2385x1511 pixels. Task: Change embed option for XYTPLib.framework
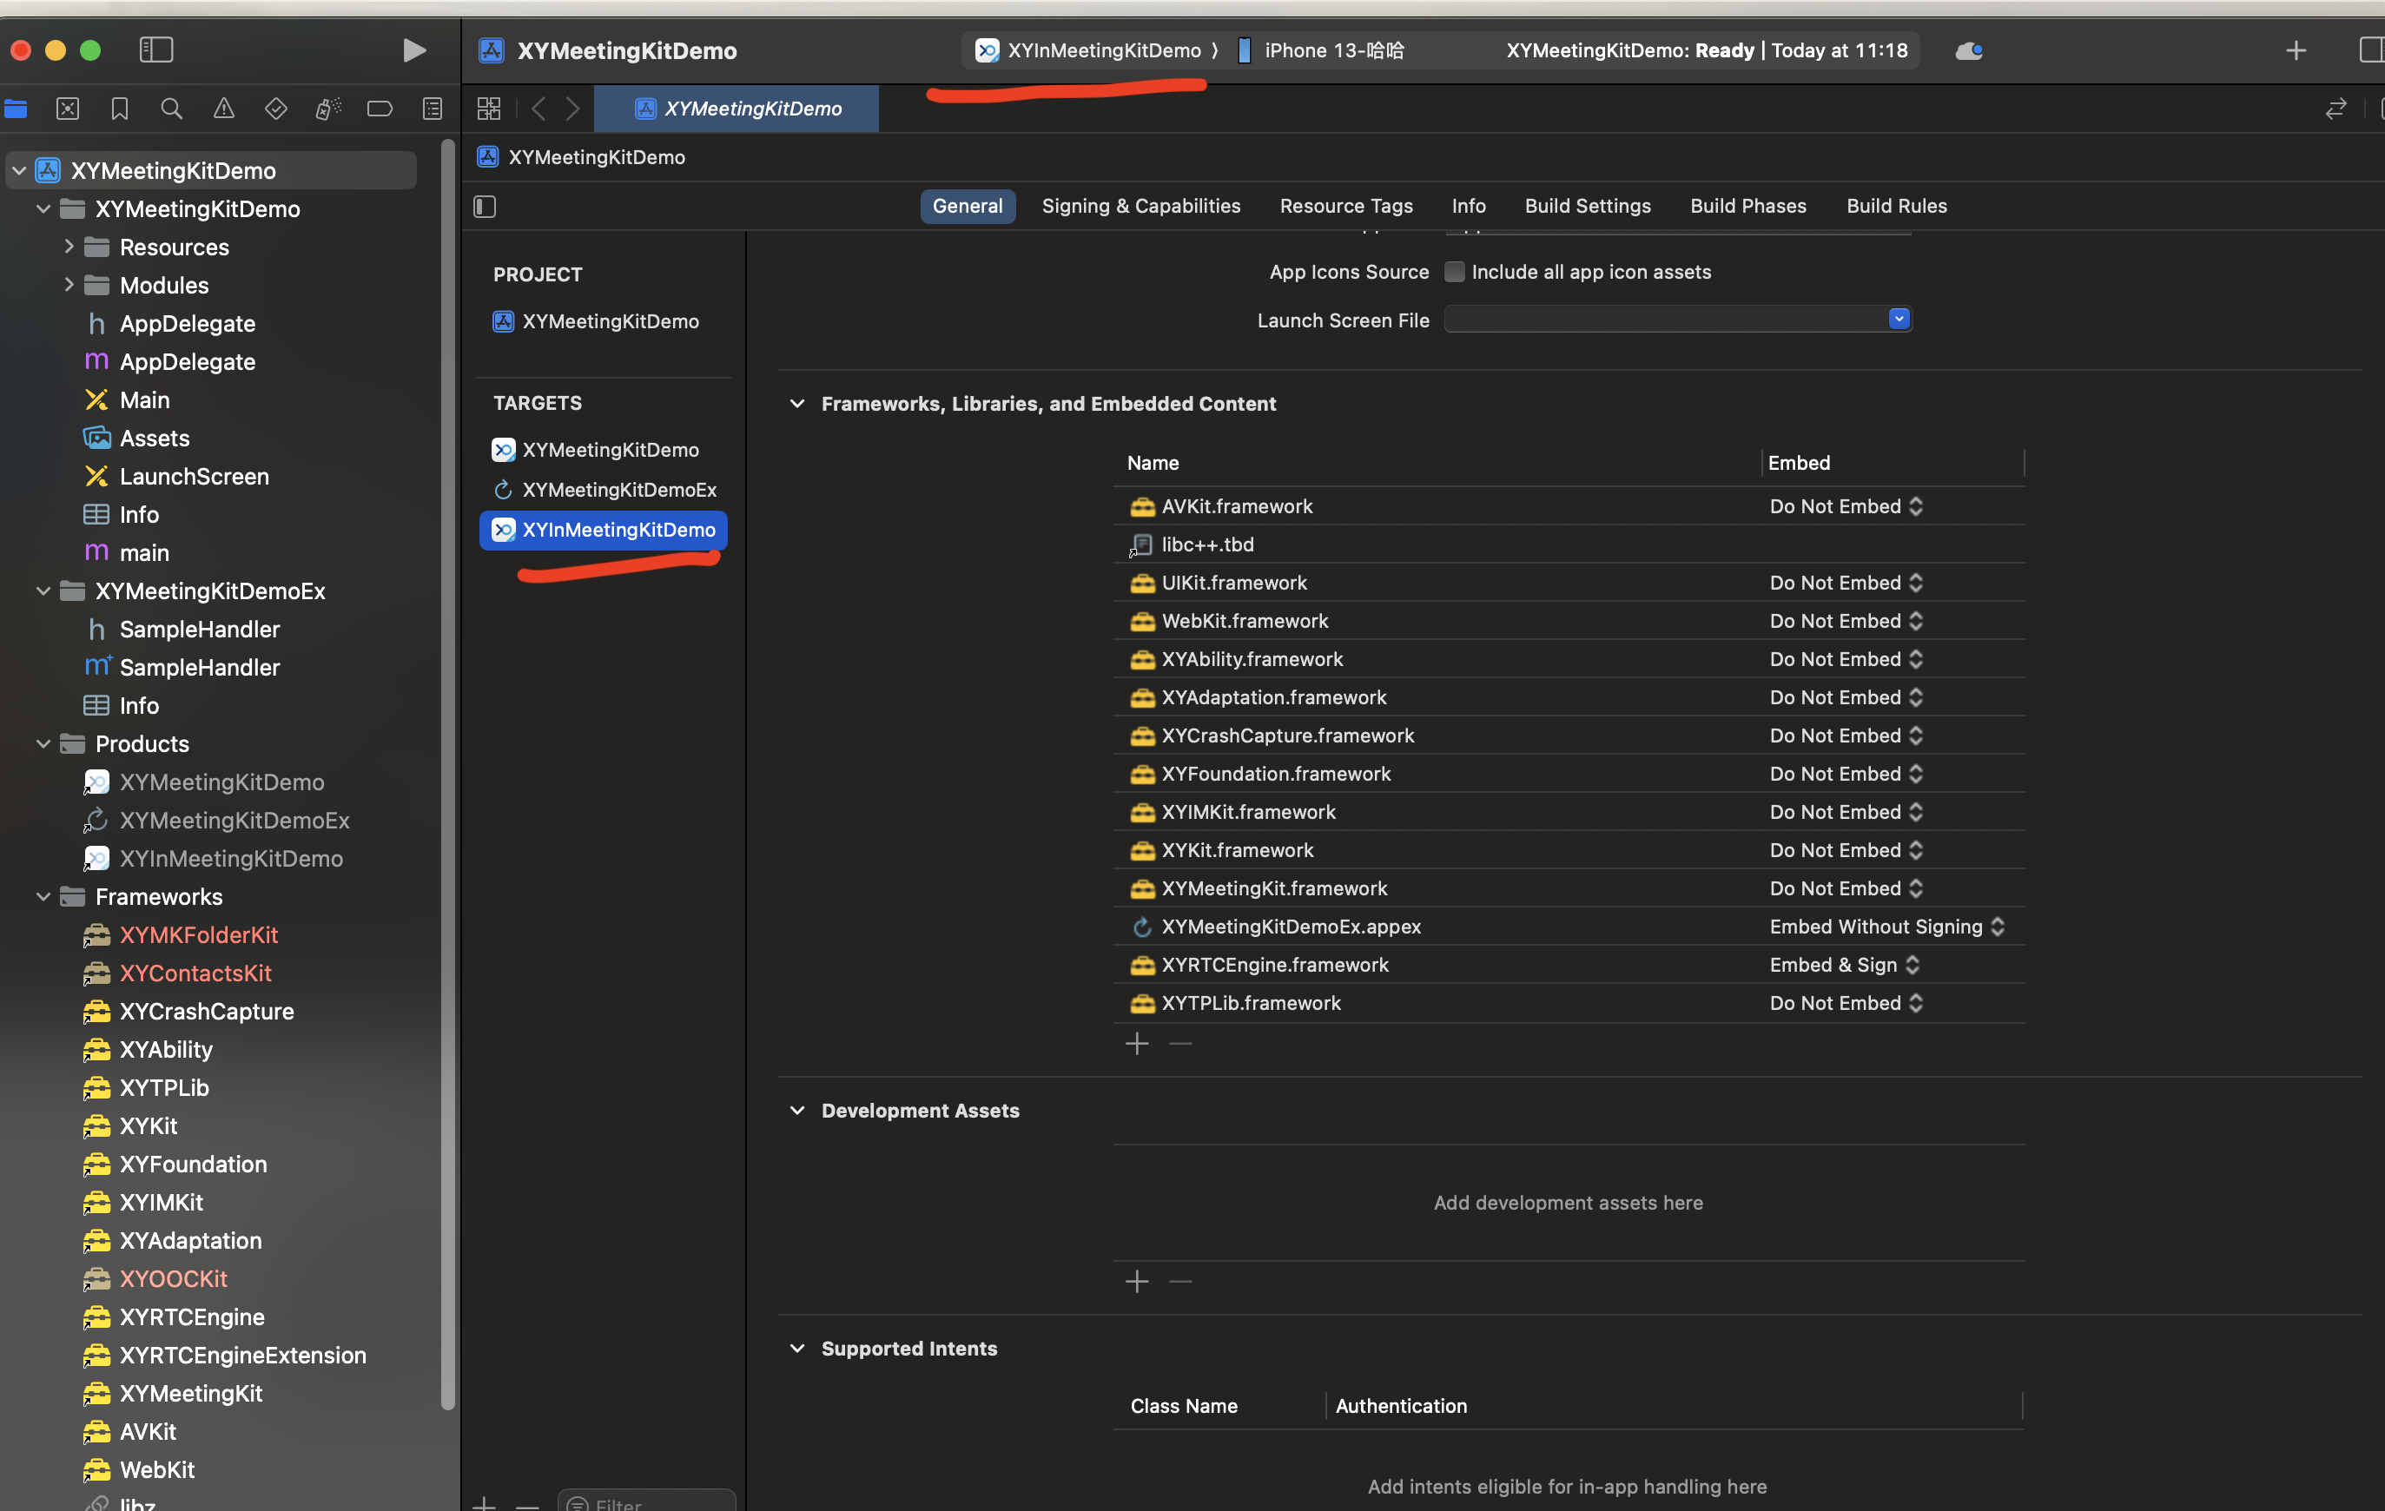point(1846,1003)
